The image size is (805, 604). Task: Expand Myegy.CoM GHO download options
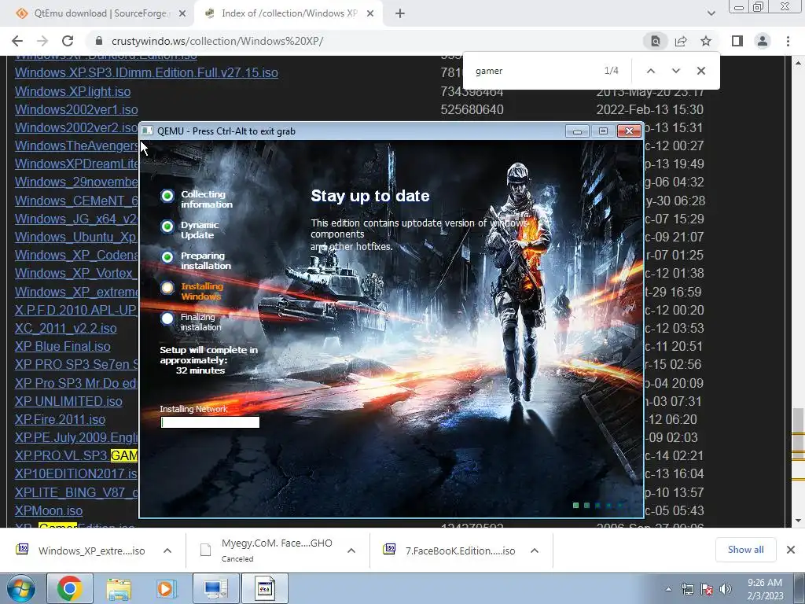pos(351,551)
